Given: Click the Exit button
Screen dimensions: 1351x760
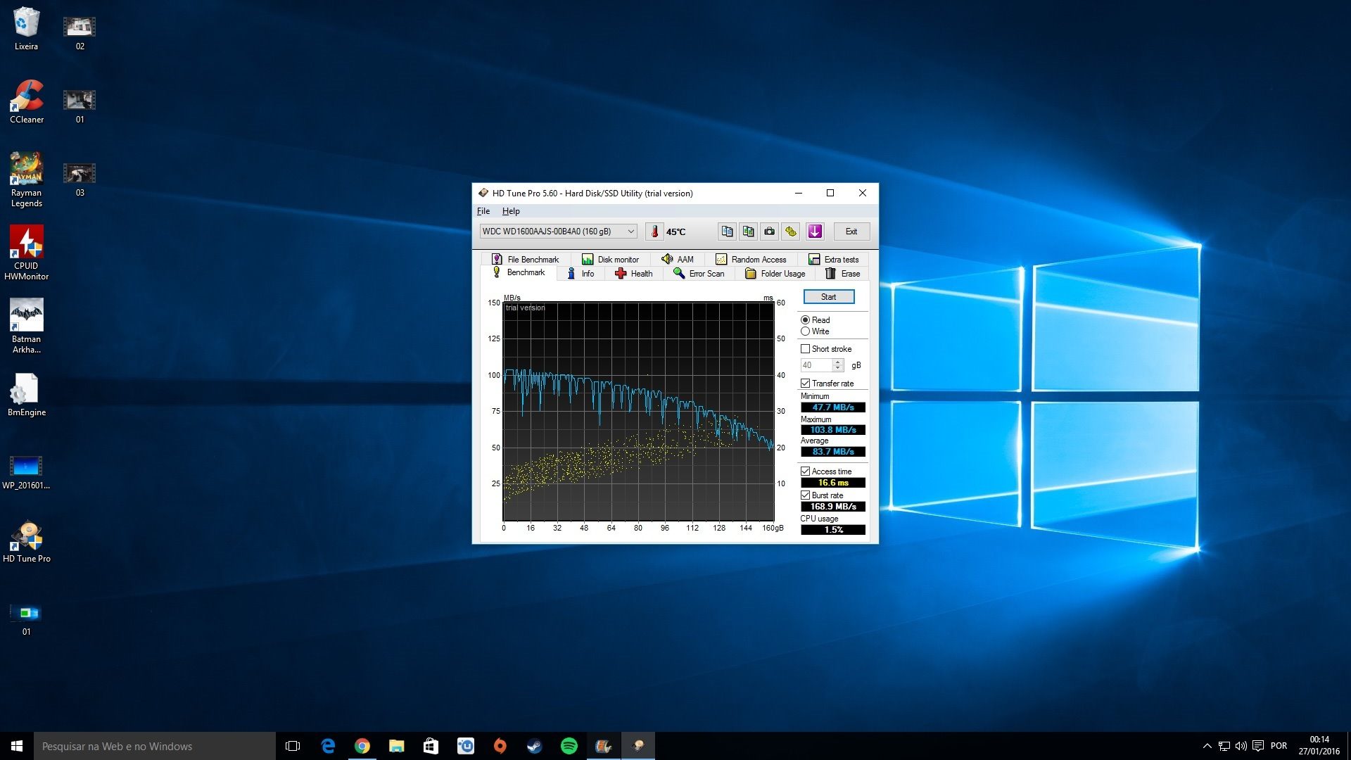Looking at the screenshot, I should pyautogui.click(x=851, y=232).
